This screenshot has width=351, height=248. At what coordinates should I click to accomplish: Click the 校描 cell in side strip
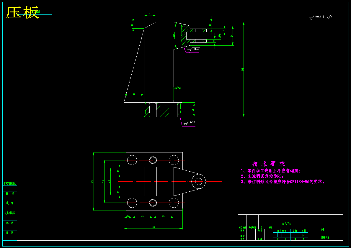click(x=10, y=203)
